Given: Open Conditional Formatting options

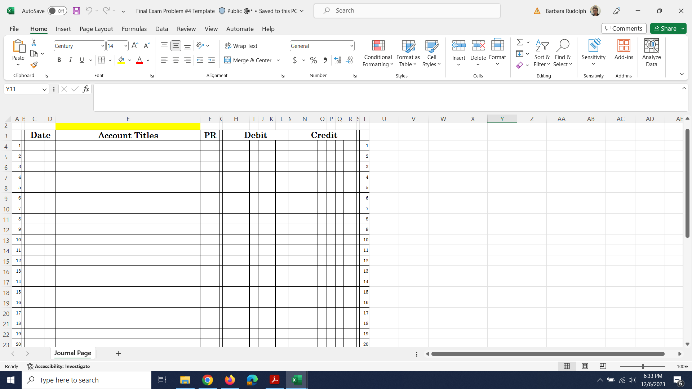Looking at the screenshot, I should 377,53.
